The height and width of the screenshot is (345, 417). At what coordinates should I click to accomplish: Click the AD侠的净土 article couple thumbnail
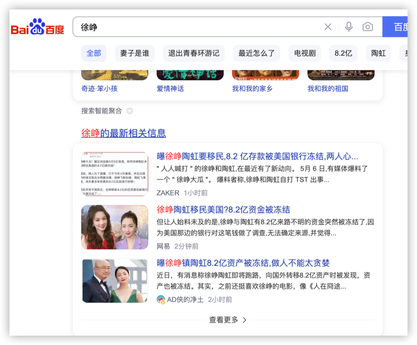pos(115,281)
